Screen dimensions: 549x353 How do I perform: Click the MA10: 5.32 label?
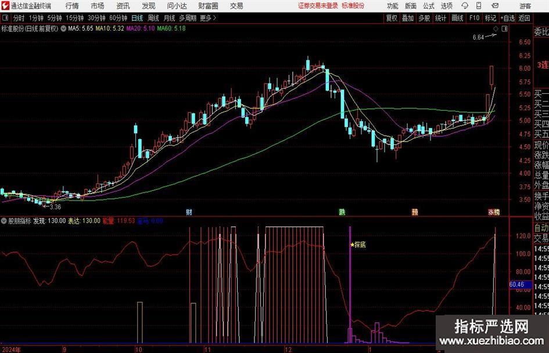point(110,28)
